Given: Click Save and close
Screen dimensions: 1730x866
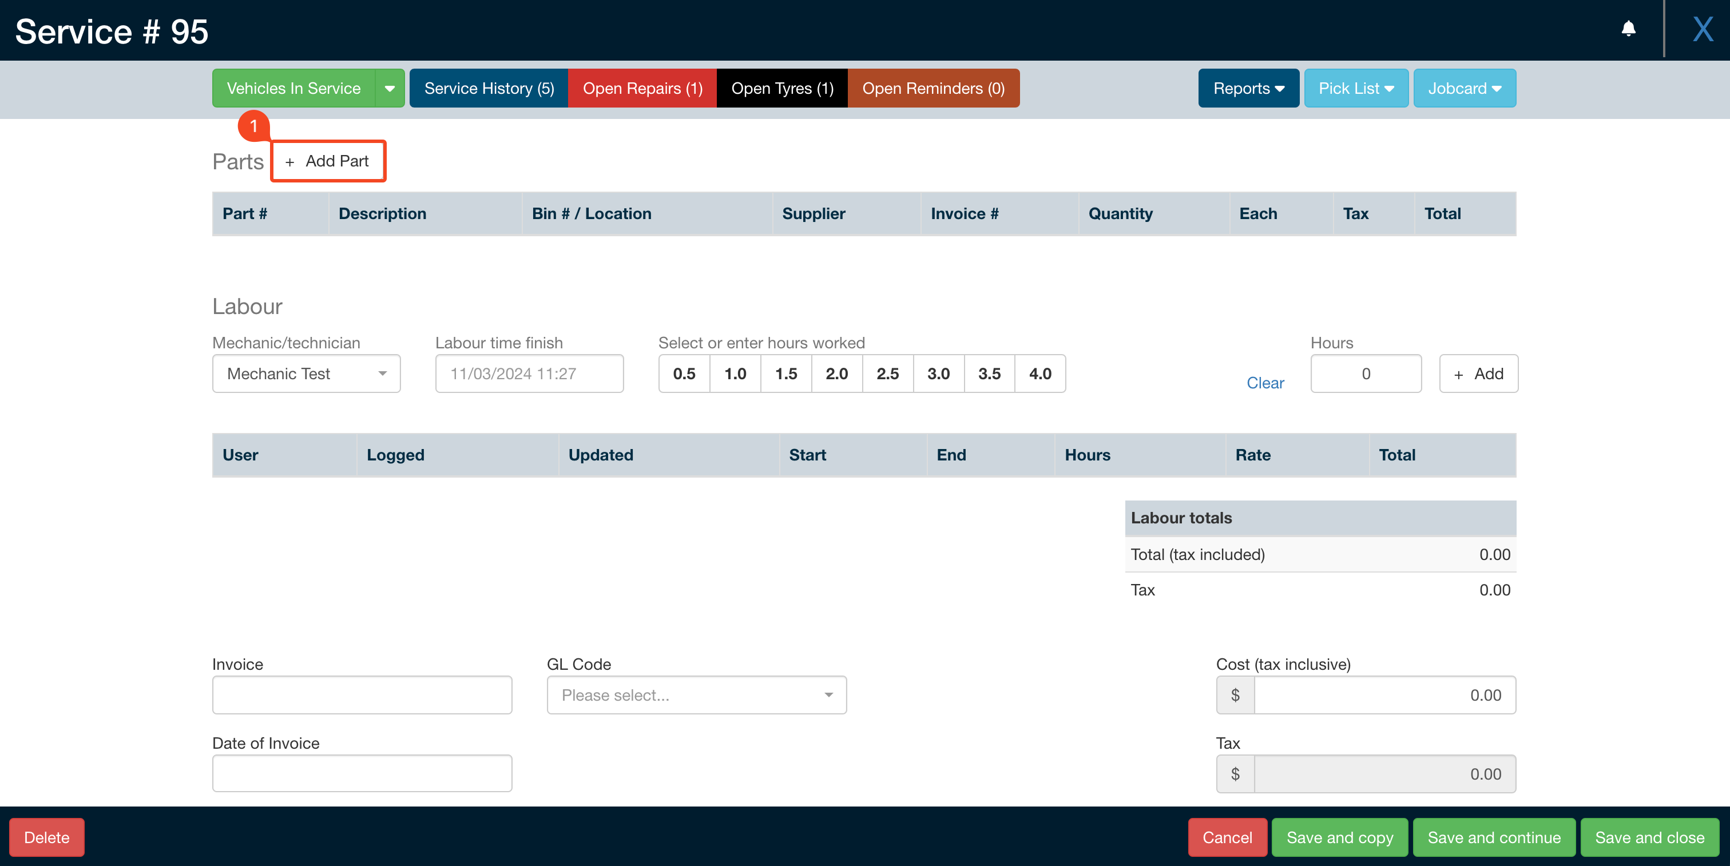Looking at the screenshot, I should pyautogui.click(x=1649, y=837).
